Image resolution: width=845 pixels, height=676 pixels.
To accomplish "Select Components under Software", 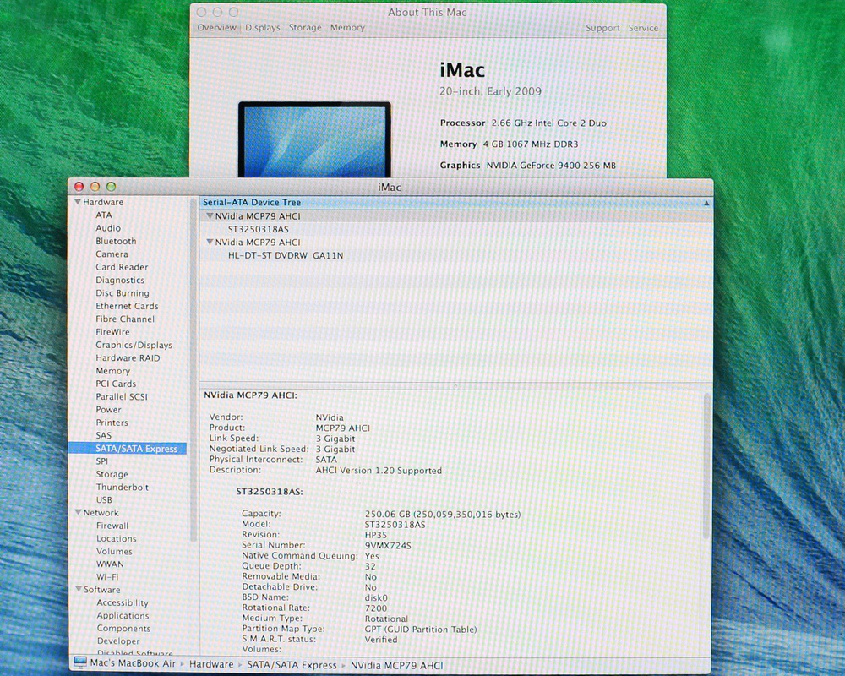I will (x=123, y=629).
